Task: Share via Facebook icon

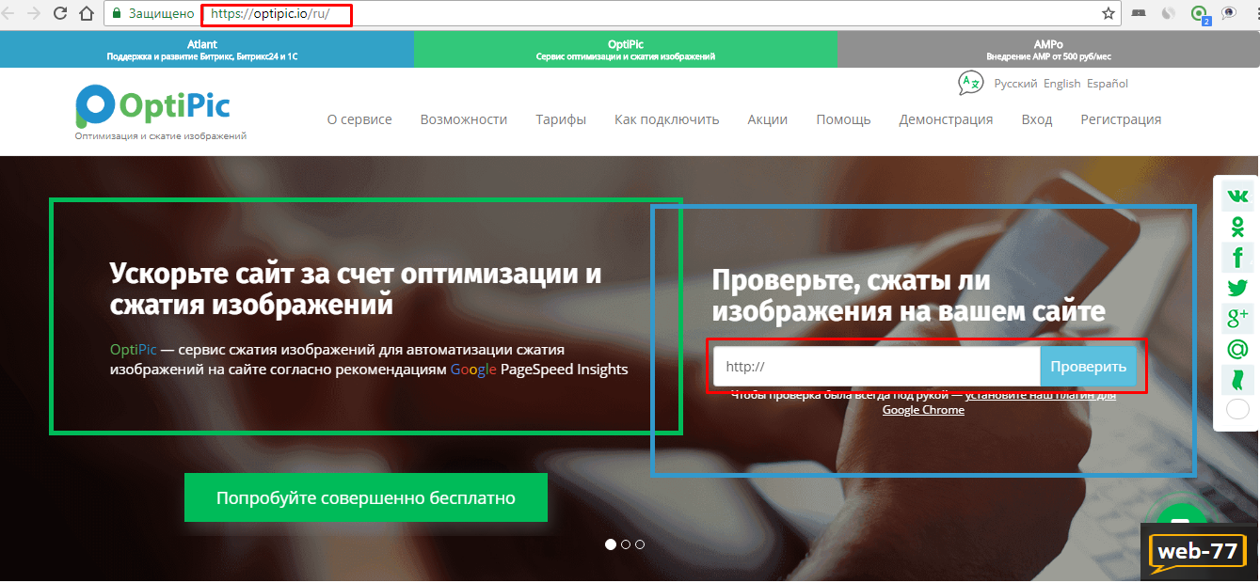Action: pyautogui.click(x=1237, y=258)
